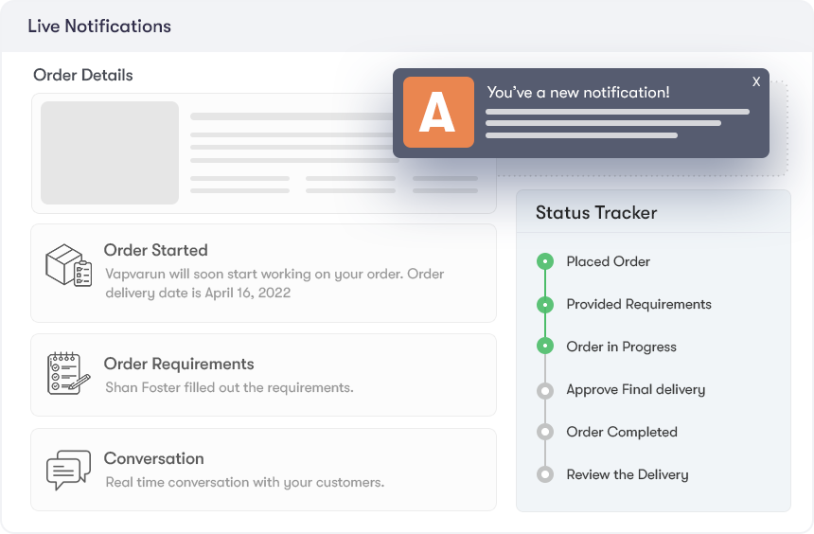Click the orange A avatar icon

(438, 113)
